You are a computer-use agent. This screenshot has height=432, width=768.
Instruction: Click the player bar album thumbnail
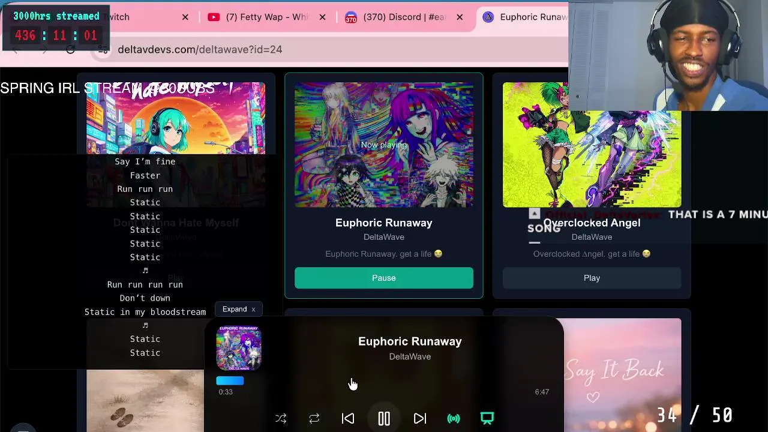point(239,348)
